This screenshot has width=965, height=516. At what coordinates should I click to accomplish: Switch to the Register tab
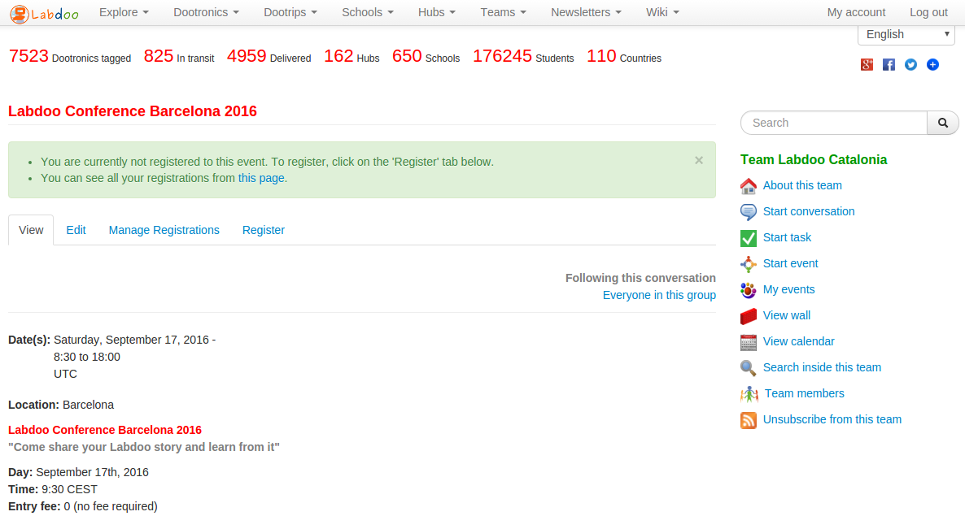pyautogui.click(x=264, y=230)
